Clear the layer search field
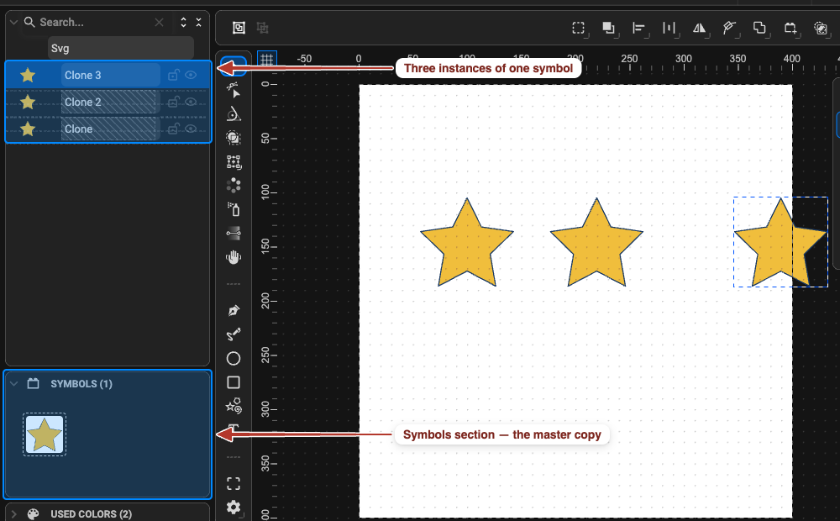This screenshot has height=521, width=840. pyautogui.click(x=159, y=22)
